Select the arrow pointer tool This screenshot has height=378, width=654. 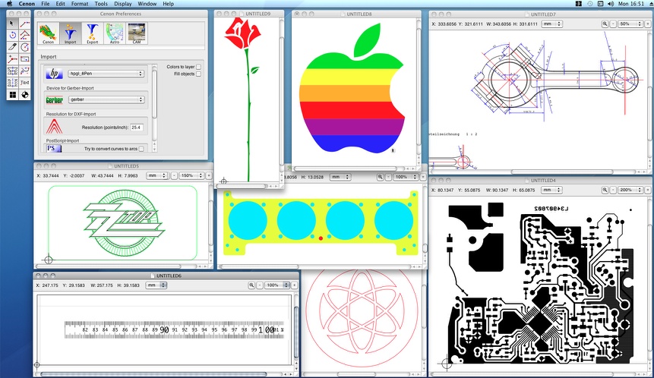tap(12, 24)
